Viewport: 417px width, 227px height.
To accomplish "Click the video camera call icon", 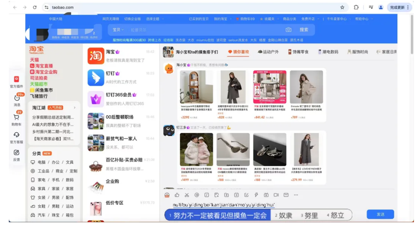I will [276, 195].
